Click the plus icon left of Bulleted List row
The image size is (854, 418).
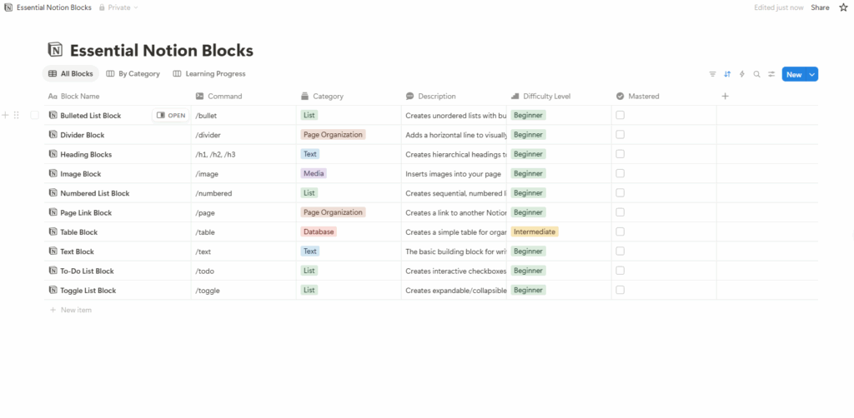point(6,115)
